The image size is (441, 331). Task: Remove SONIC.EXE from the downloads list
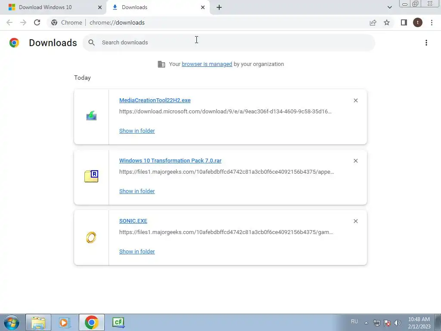[x=355, y=221]
